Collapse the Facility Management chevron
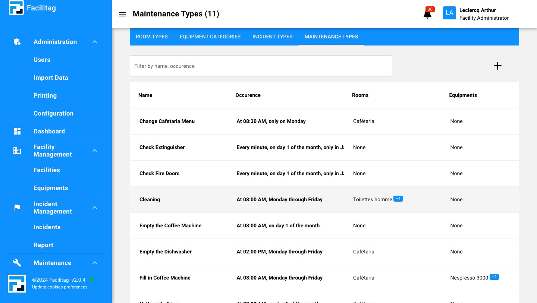This screenshot has height=303, width=537. click(x=95, y=151)
